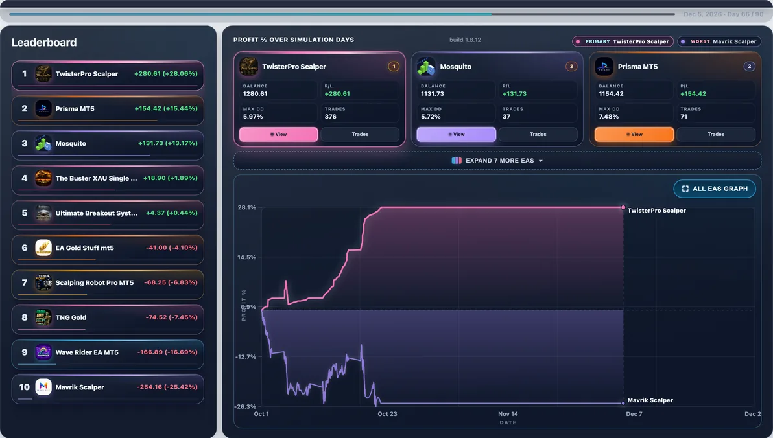This screenshot has width=773, height=438.
Task: Click the '-74.52 (-7.45%)' leaderboard value
Action: [x=172, y=317]
